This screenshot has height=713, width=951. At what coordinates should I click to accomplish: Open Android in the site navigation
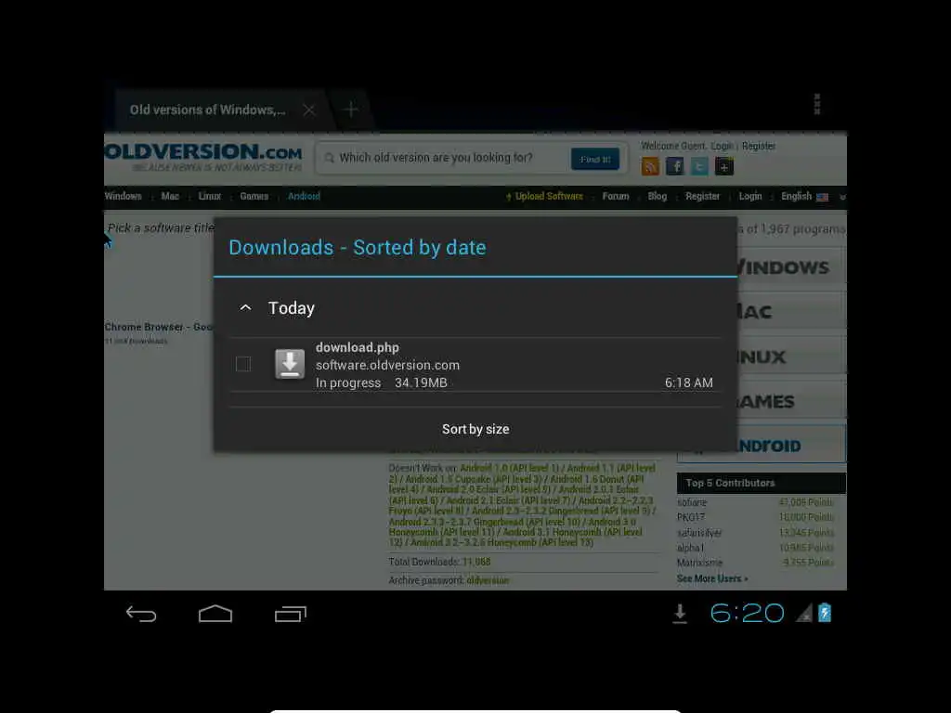pos(304,196)
